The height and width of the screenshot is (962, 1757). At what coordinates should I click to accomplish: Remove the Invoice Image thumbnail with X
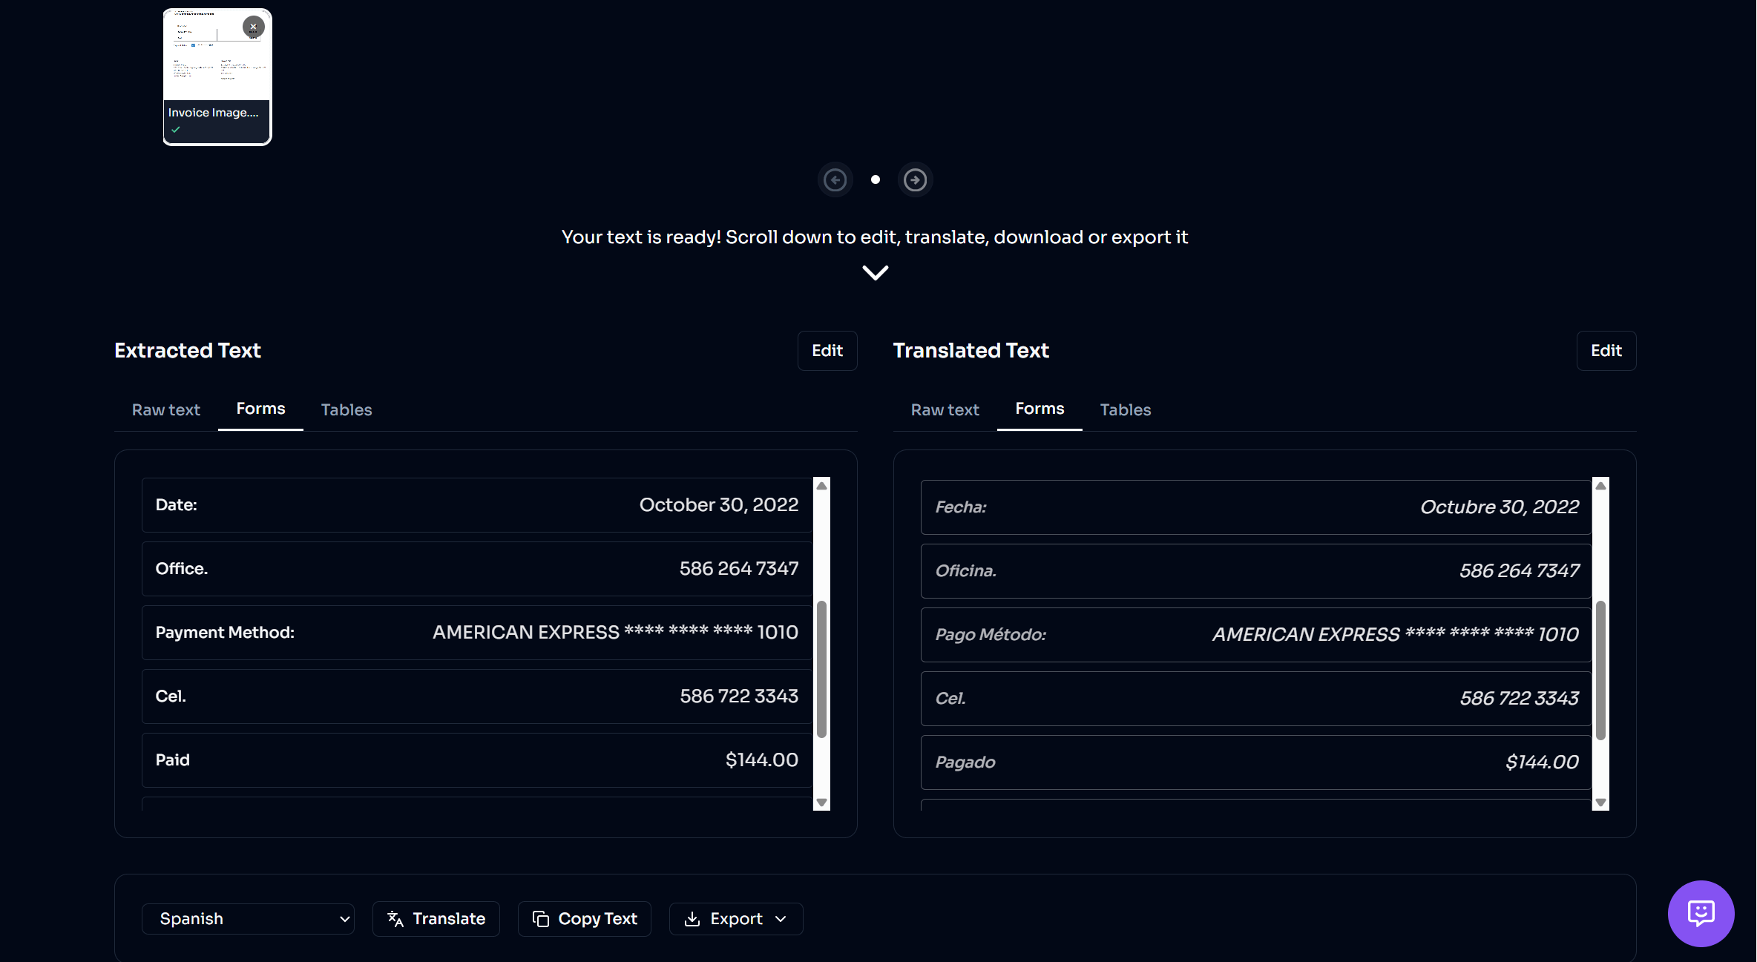click(x=253, y=27)
